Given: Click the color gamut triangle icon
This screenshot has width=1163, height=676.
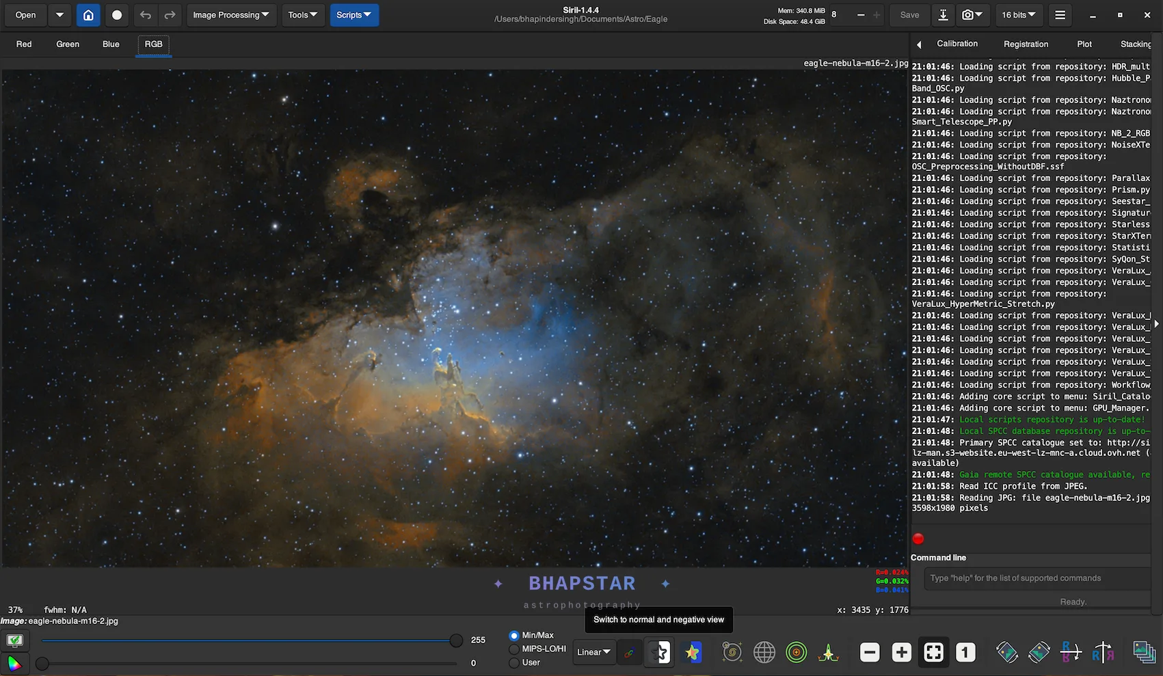Looking at the screenshot, I should click(14, 663).
